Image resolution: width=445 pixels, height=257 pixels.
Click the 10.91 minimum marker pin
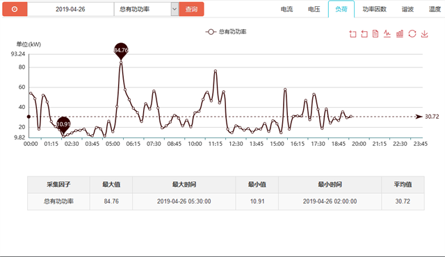pos(63,124)
